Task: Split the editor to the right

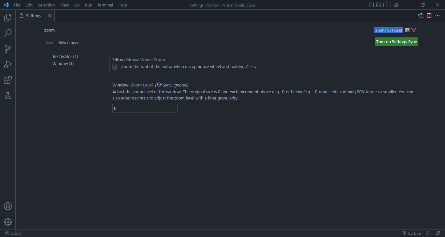Action: [429, 16]
